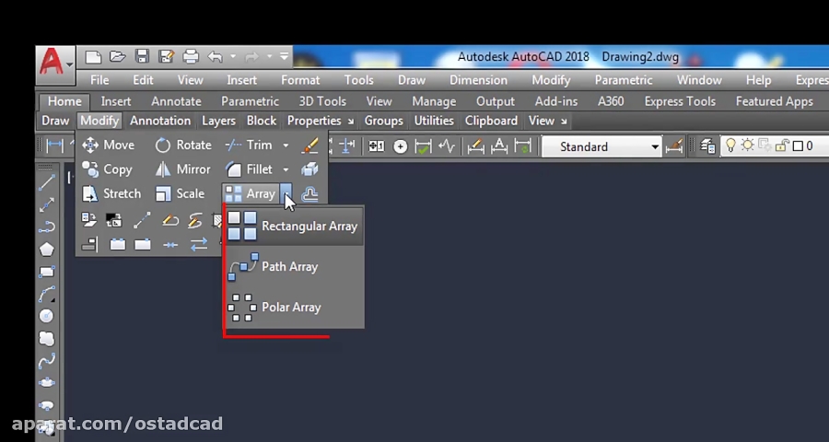Save the drawing with the floppy disk icon
The height and width of the screenshot is (442, 829).
142,56
